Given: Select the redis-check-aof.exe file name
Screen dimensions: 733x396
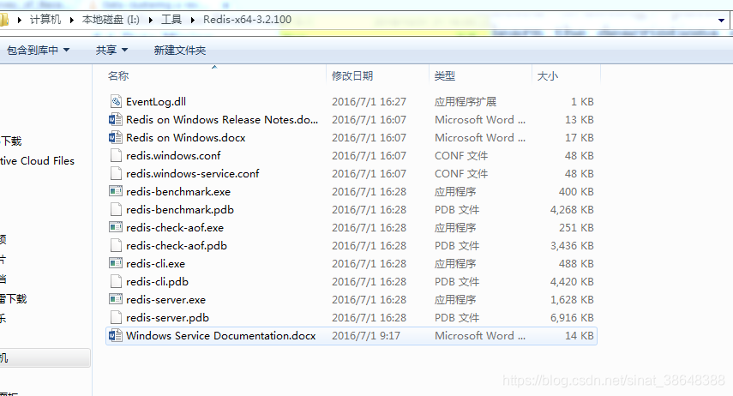Looking at the screenshot, I should (x=175, y=228).
